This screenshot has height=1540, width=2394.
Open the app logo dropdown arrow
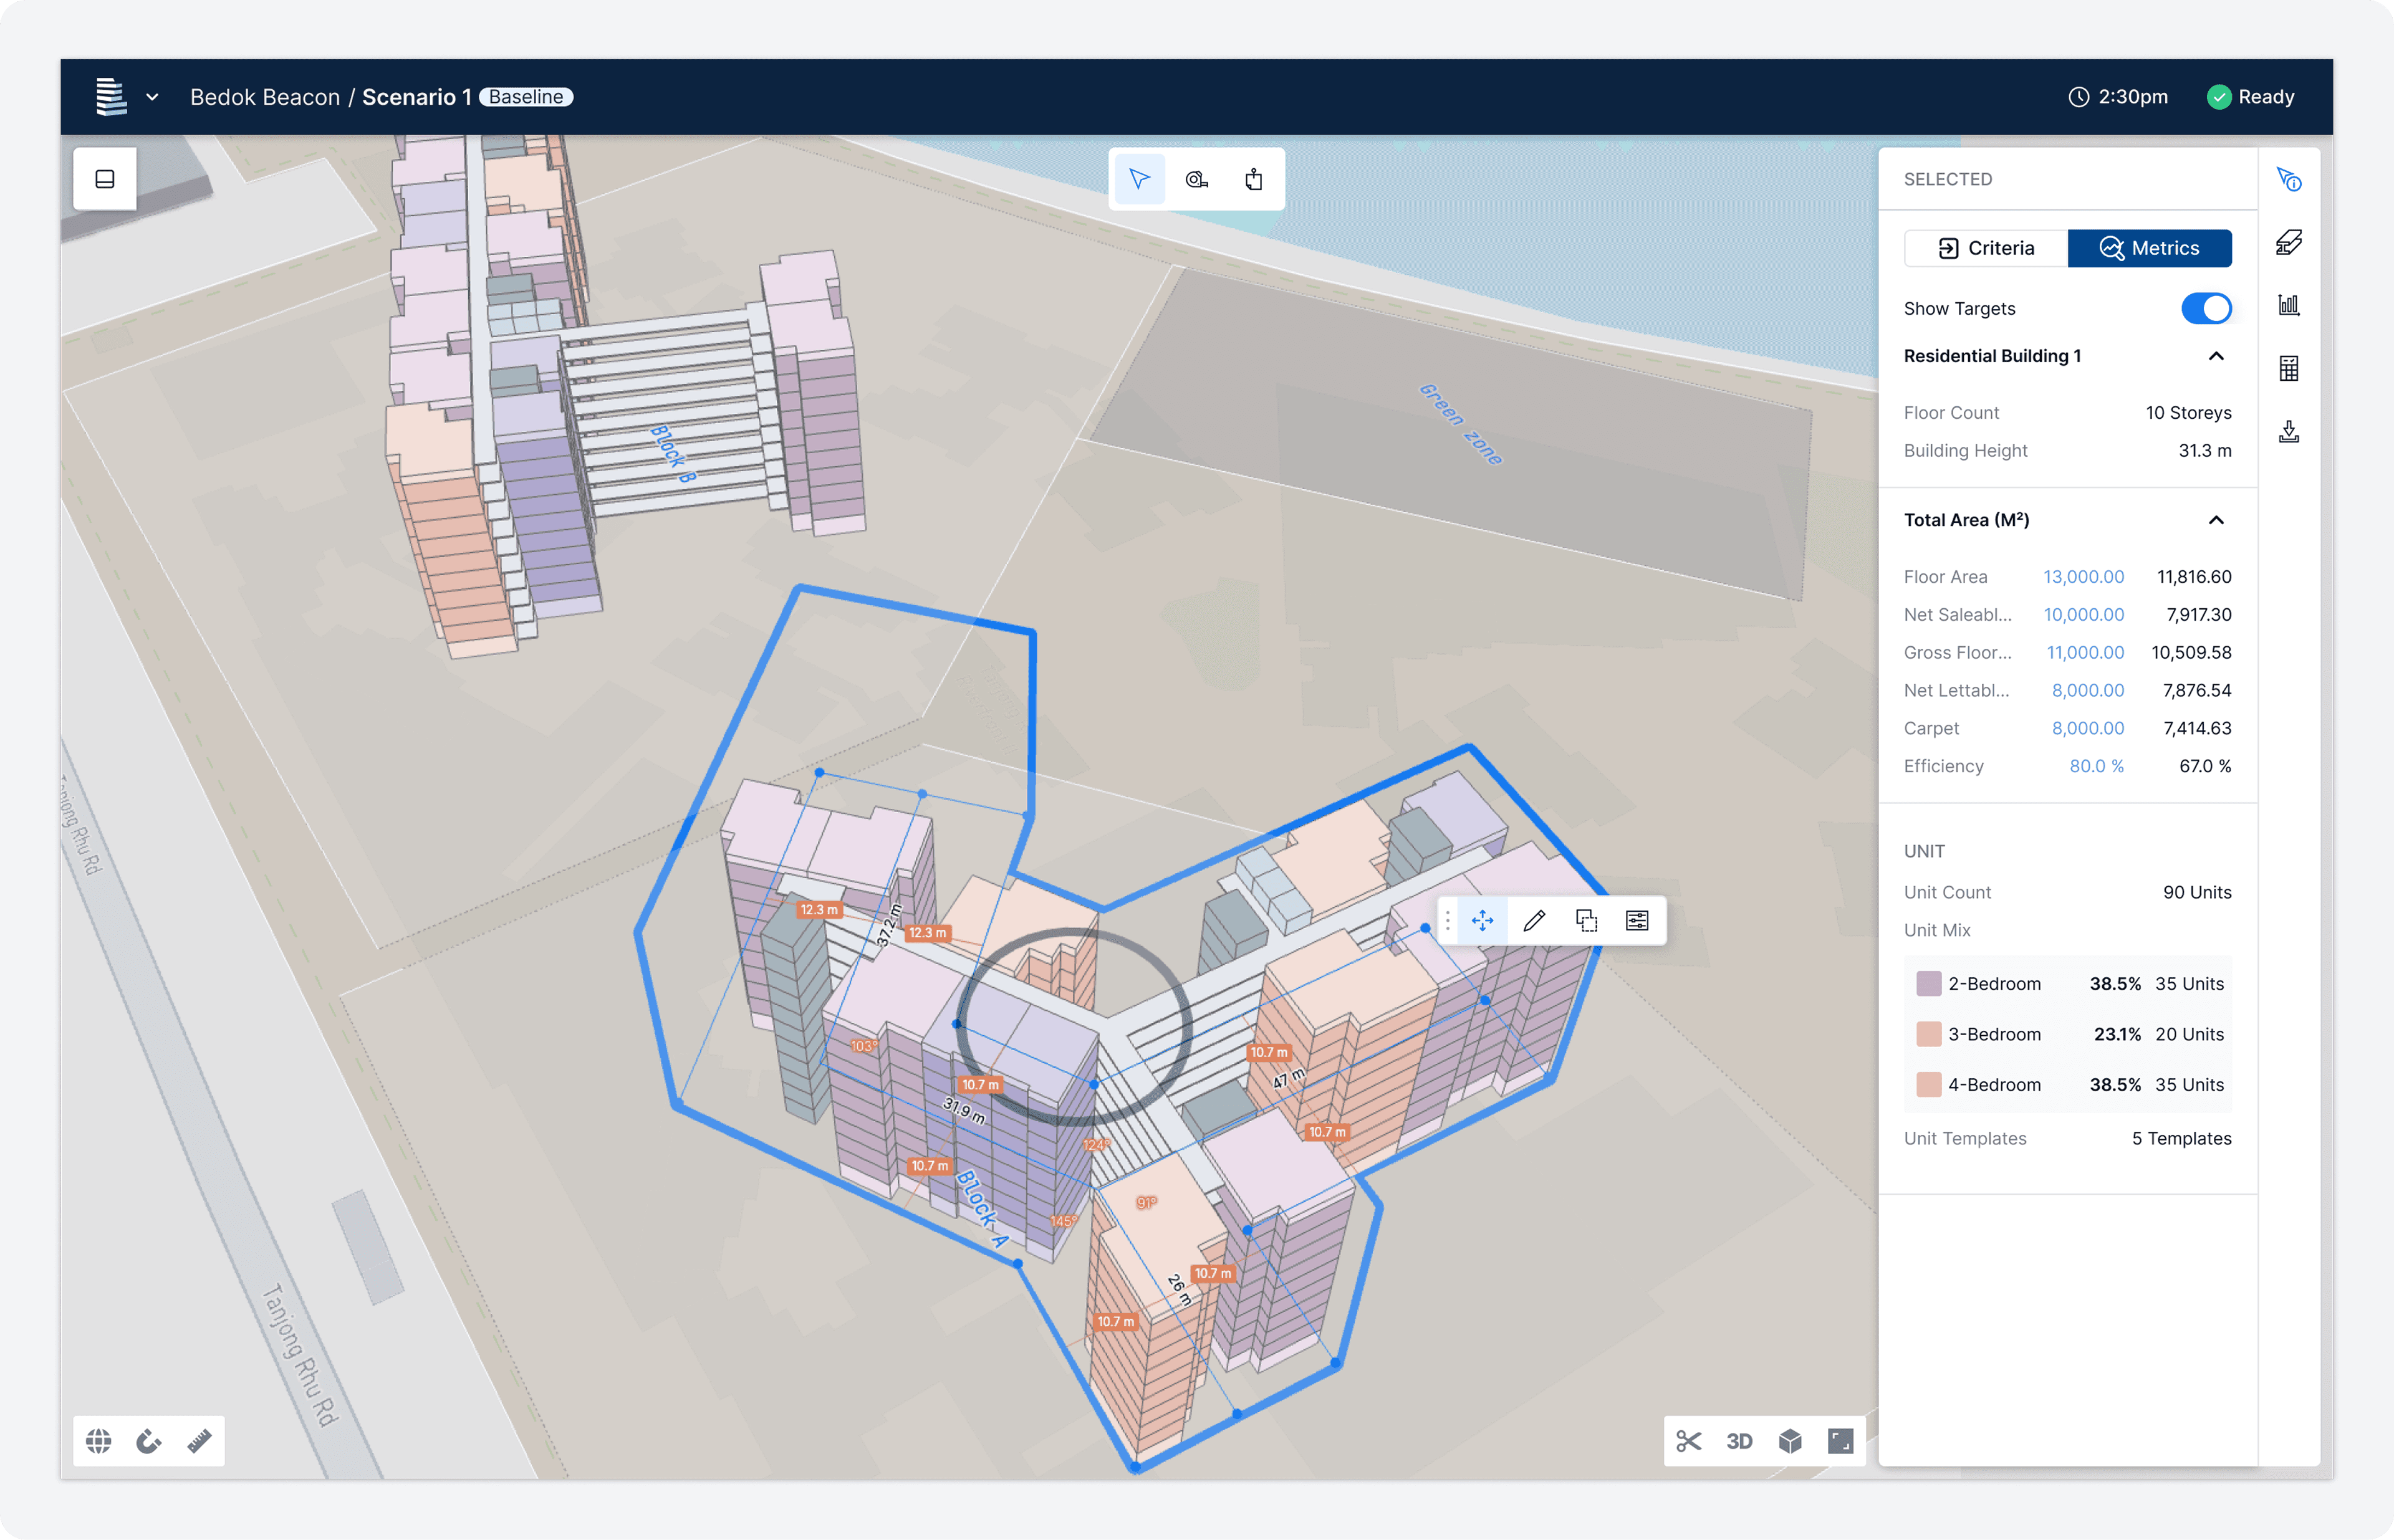pyautogui.click(x=152, y=97)
